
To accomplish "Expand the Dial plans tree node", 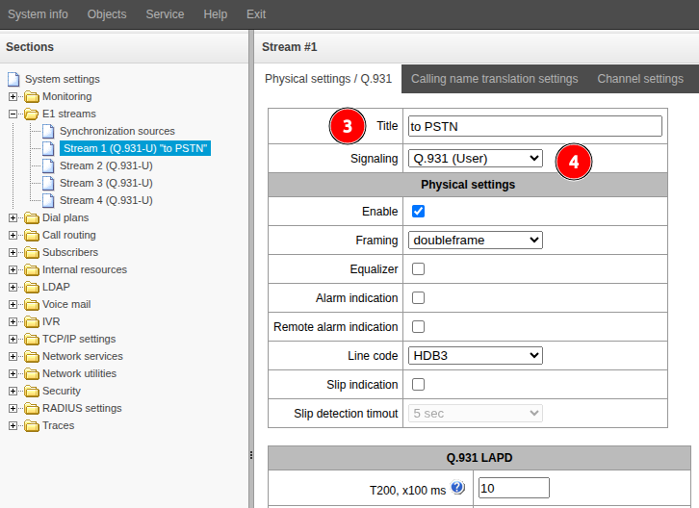I will click(x=13, y=217).
